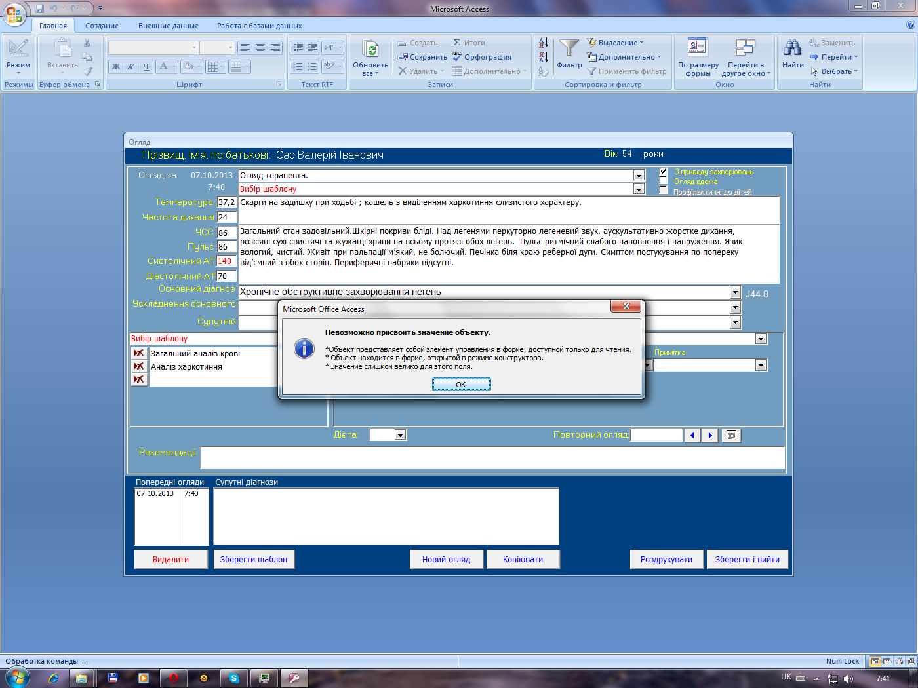Delete the Загальний аналіз крові row

(139, 353)
